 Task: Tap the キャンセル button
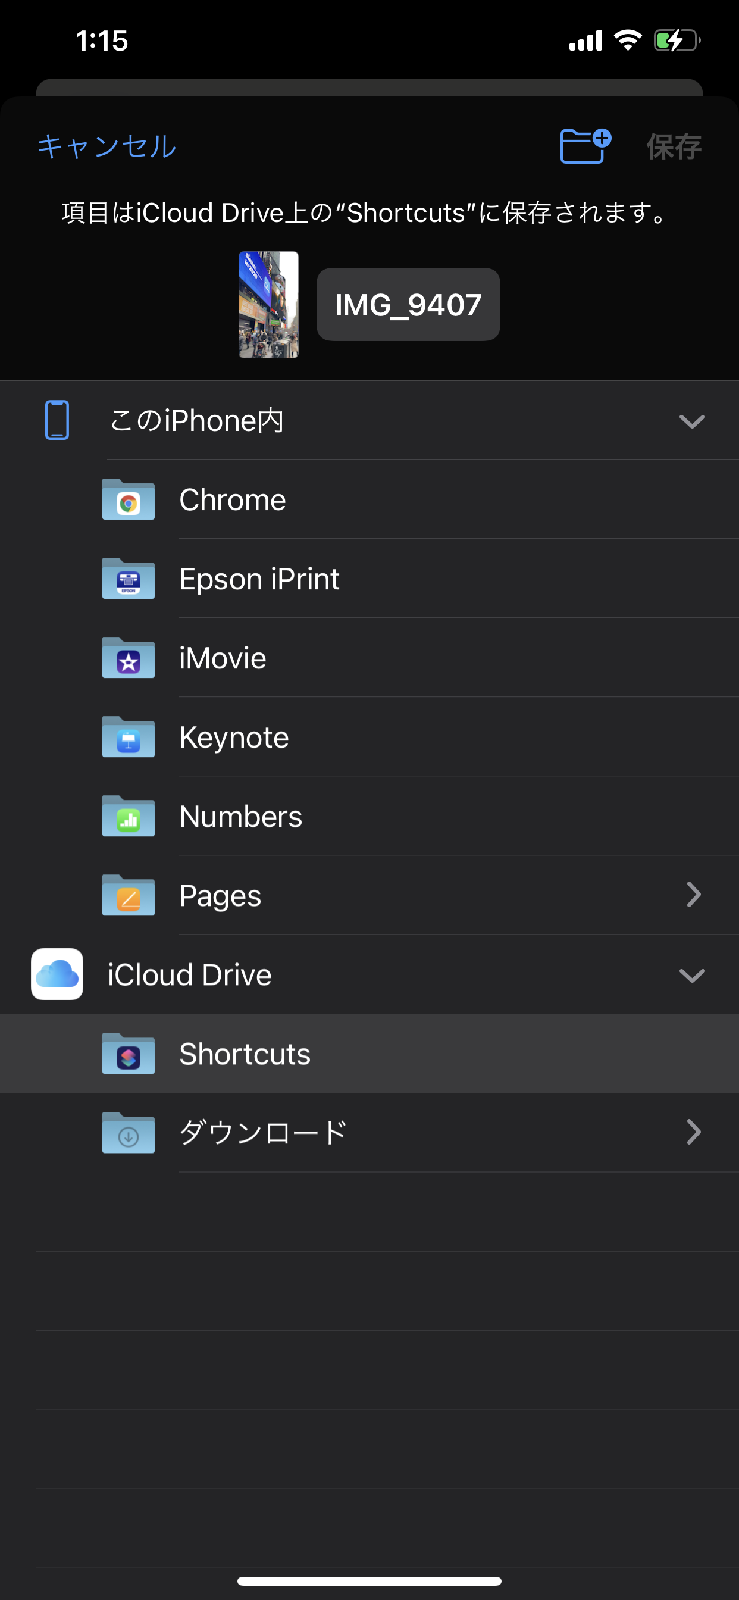click(x=107, y=147)
